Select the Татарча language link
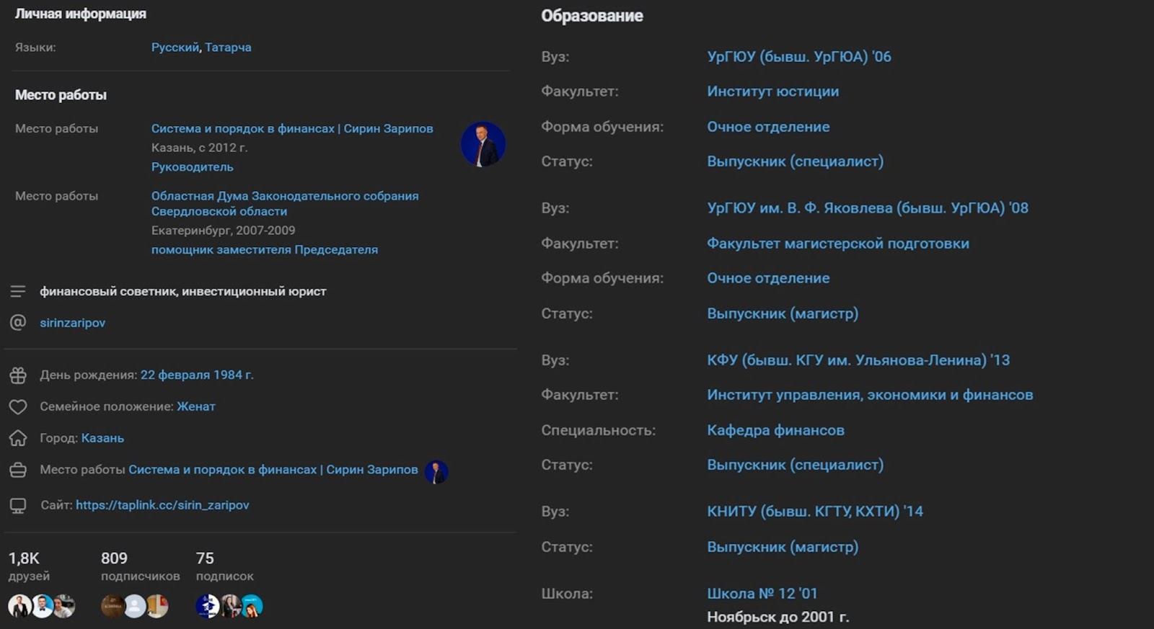 (228, 48)
